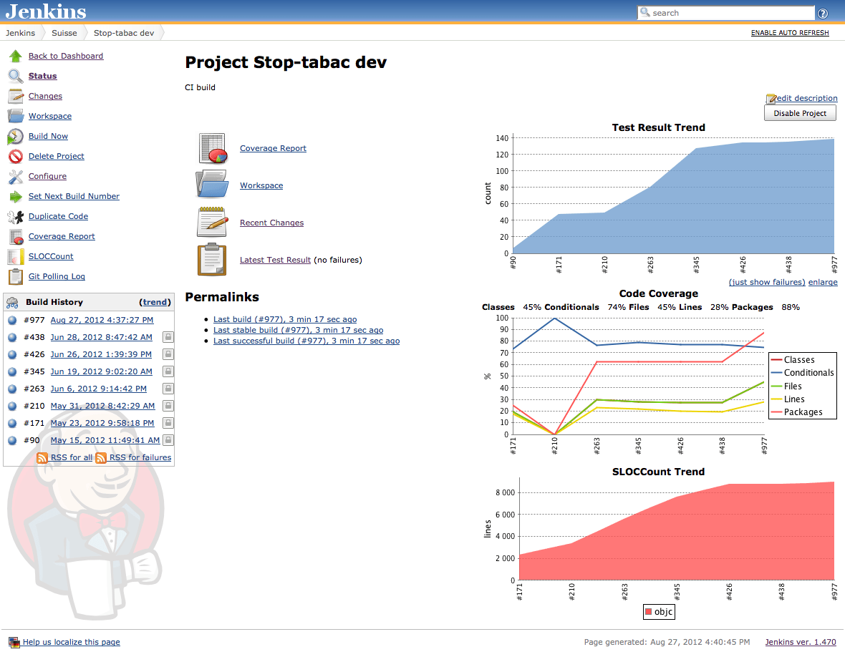Select the Jenkins breadcrumb item
This screenshot has height=657, width=845.
point(20,33)
